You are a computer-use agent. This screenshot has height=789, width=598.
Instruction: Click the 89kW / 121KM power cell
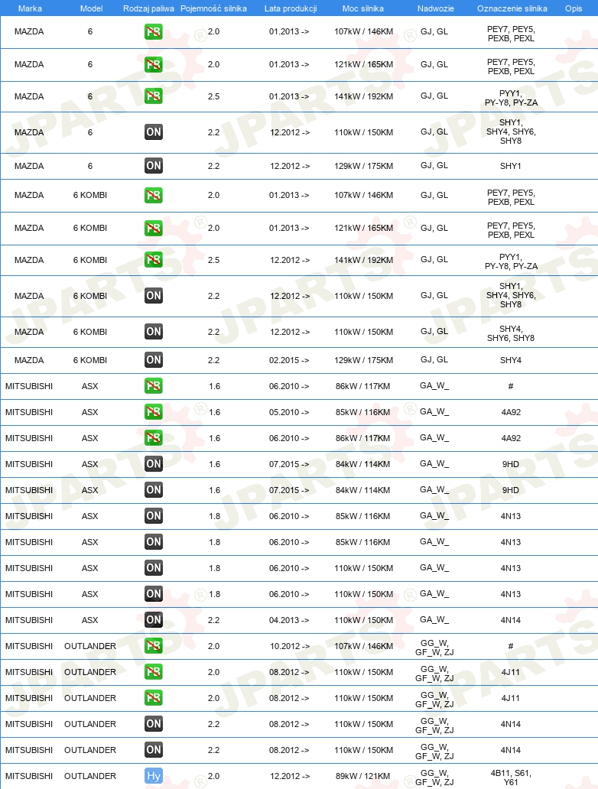[x=363, y=776]
